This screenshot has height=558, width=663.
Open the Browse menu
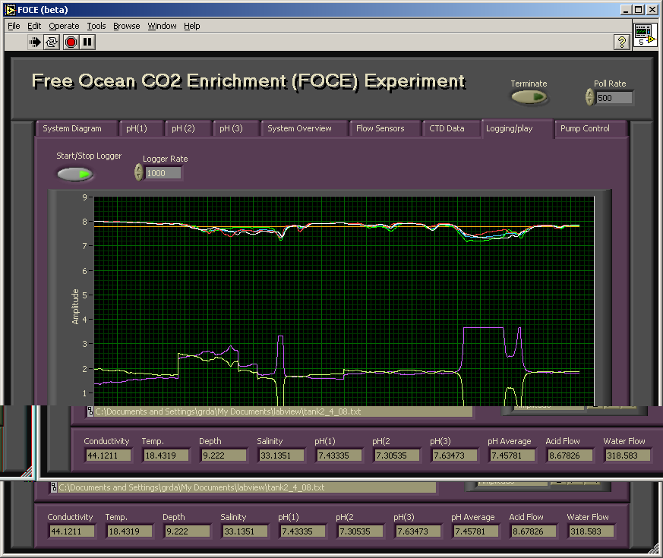(x=126, y=26)
